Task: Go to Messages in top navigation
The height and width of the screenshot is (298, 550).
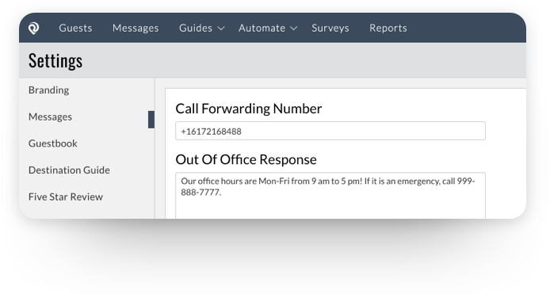Action: [136, 28]
